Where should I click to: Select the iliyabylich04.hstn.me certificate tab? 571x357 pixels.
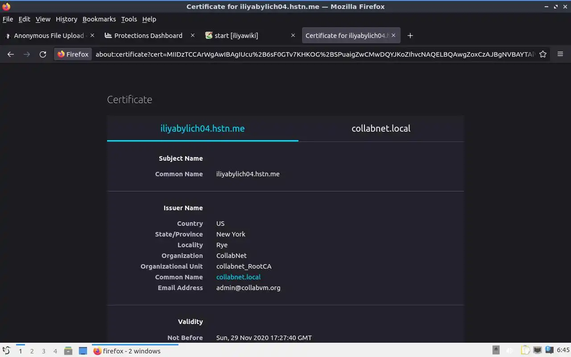pos(203,129)
